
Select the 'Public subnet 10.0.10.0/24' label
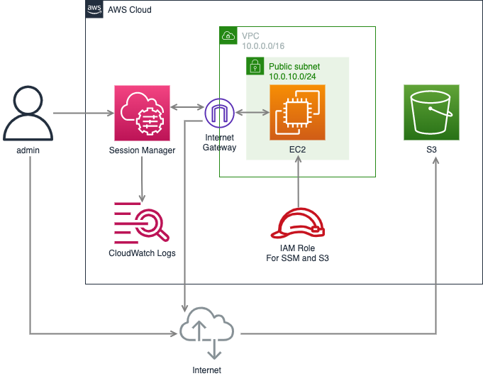click(x=294, y=72)
